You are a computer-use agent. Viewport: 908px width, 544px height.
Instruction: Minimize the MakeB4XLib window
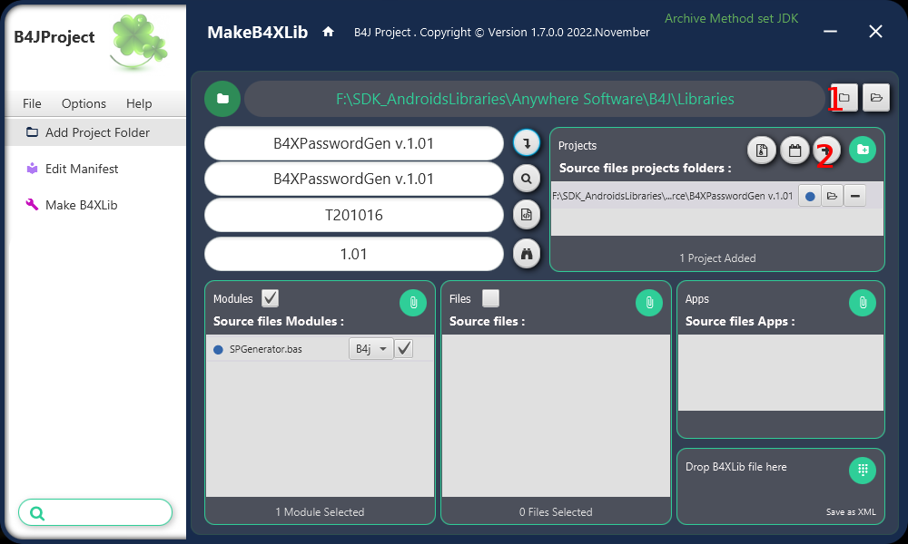pyautogui.click(x=831, y=31)
